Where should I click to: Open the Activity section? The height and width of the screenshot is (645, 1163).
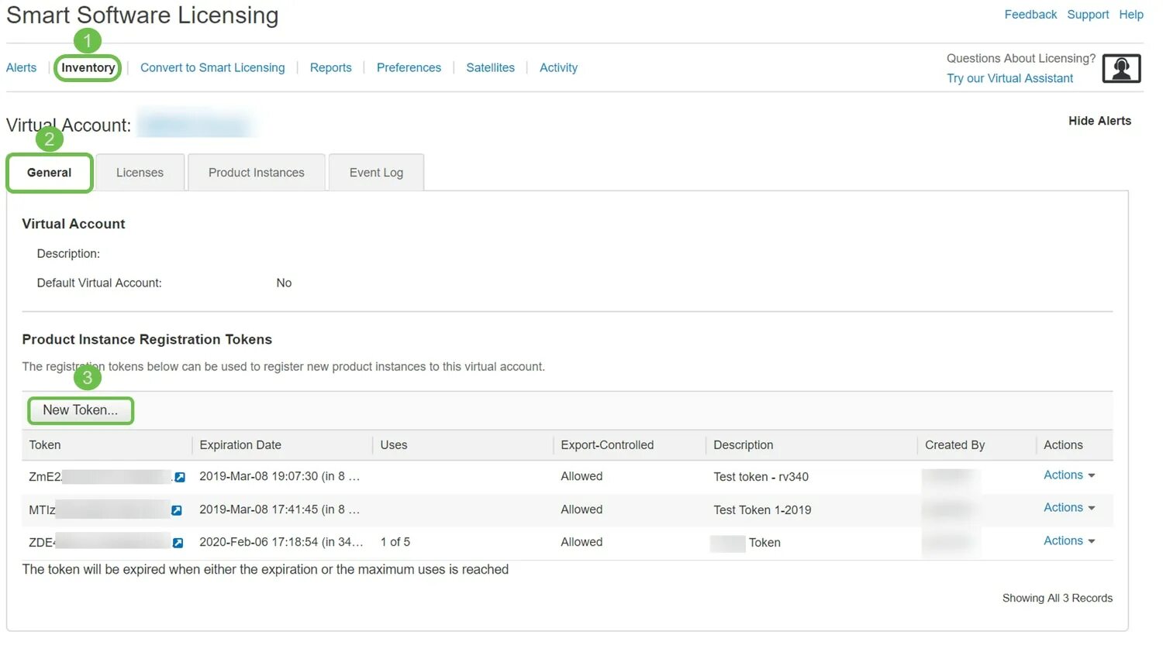558,68
